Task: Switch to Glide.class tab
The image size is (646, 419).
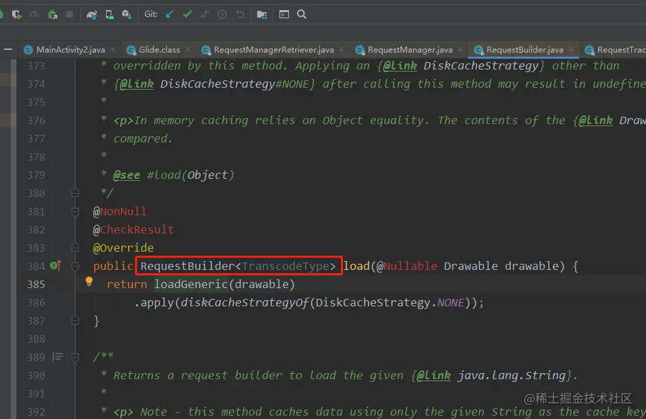Action: [x=159, y=50]
